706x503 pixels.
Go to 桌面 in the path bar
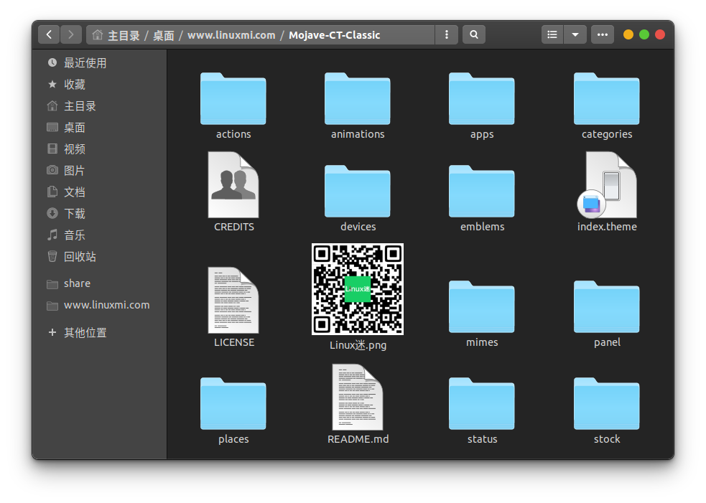(164, 35)
